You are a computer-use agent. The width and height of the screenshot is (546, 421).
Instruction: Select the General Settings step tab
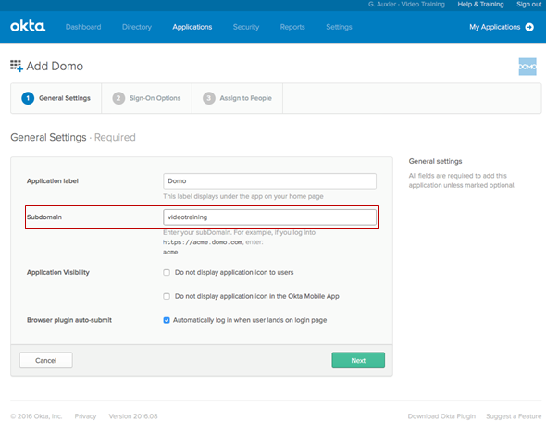coord(56,98)
